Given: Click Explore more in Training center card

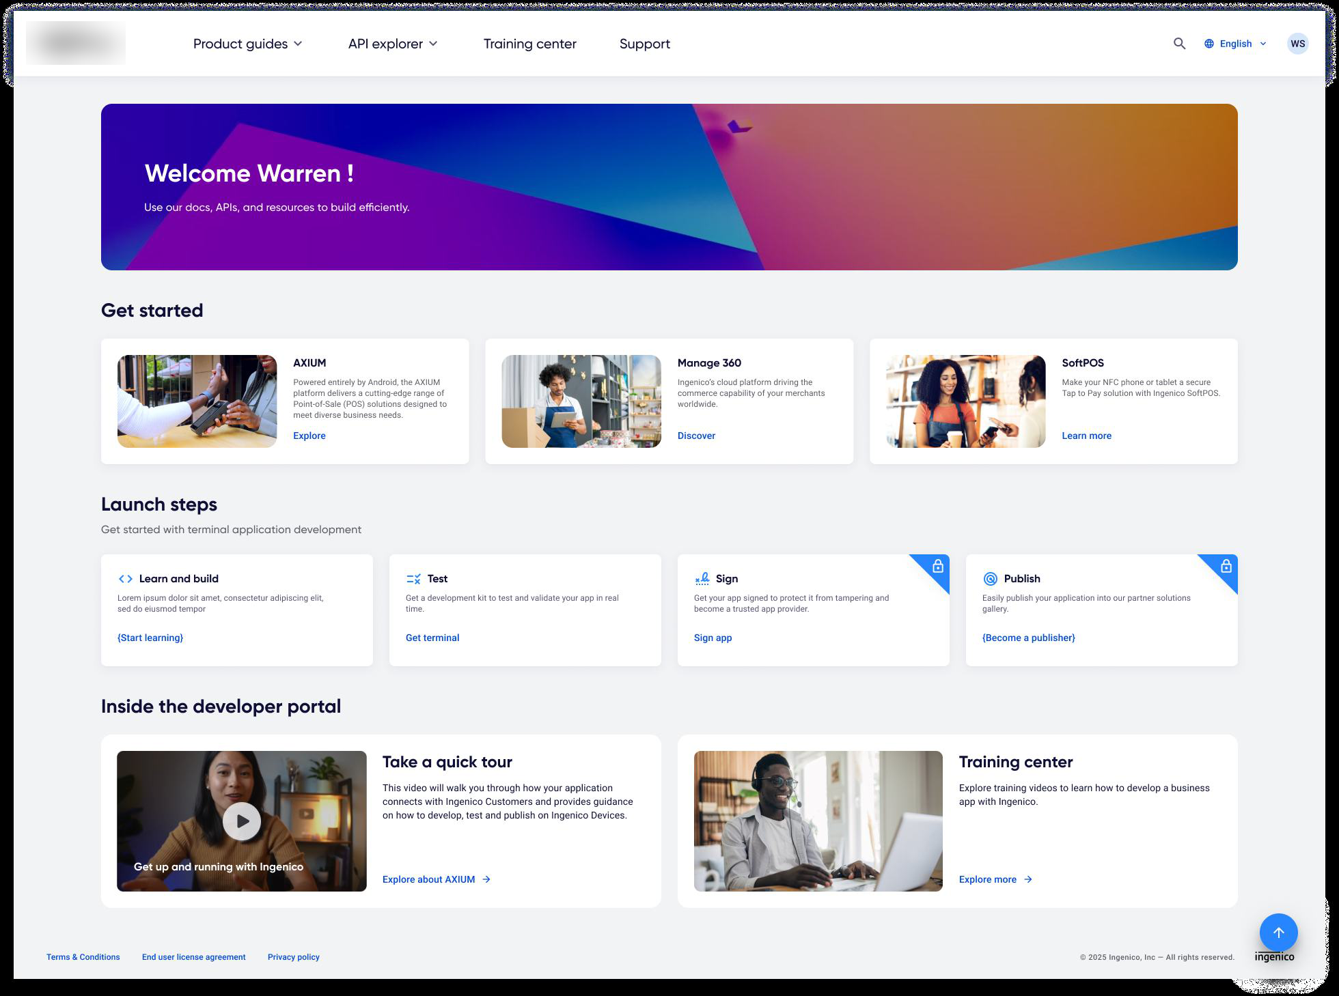Looking at the screenshot, I should pyautogui.click(x=987, y=879).
